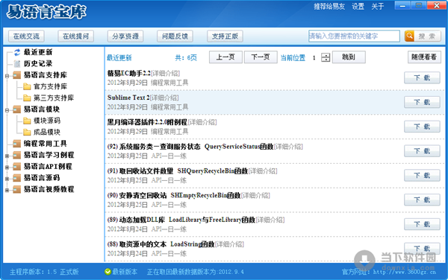Click the orange search magnifier icon

click(409, 36)
